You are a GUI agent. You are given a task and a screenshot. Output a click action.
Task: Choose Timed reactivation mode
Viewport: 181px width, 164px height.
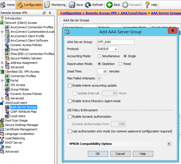click(120, 64)
